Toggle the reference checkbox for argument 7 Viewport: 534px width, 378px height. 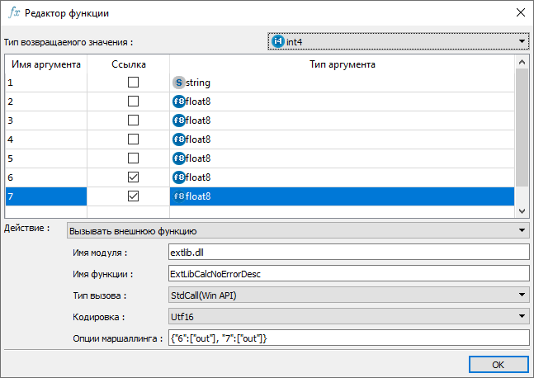coord(133,196)
